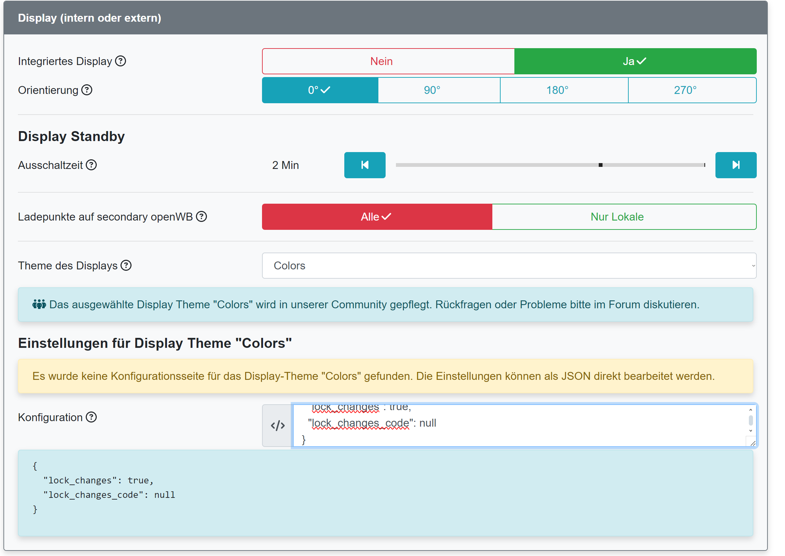
Task: Click inside the Konfiguration JSON textarea
Action: 516,426
